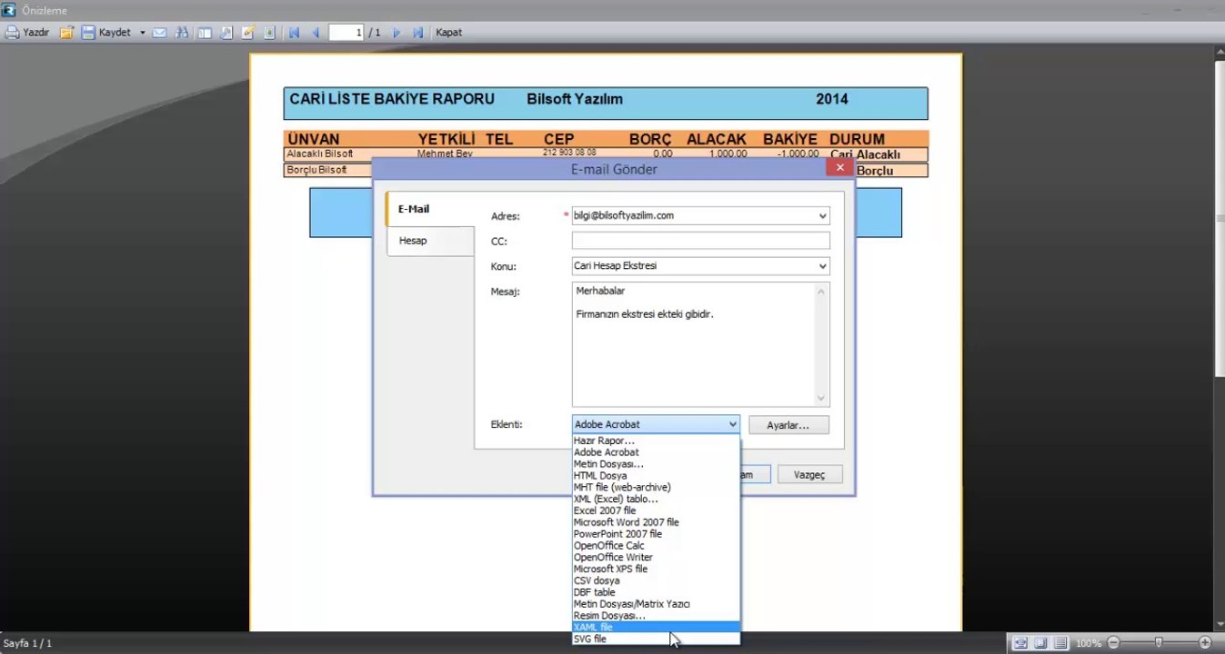Viewport: 1225px width, 654px height.
Task: Close the preview with Kapat
Action: click(449, 33)
